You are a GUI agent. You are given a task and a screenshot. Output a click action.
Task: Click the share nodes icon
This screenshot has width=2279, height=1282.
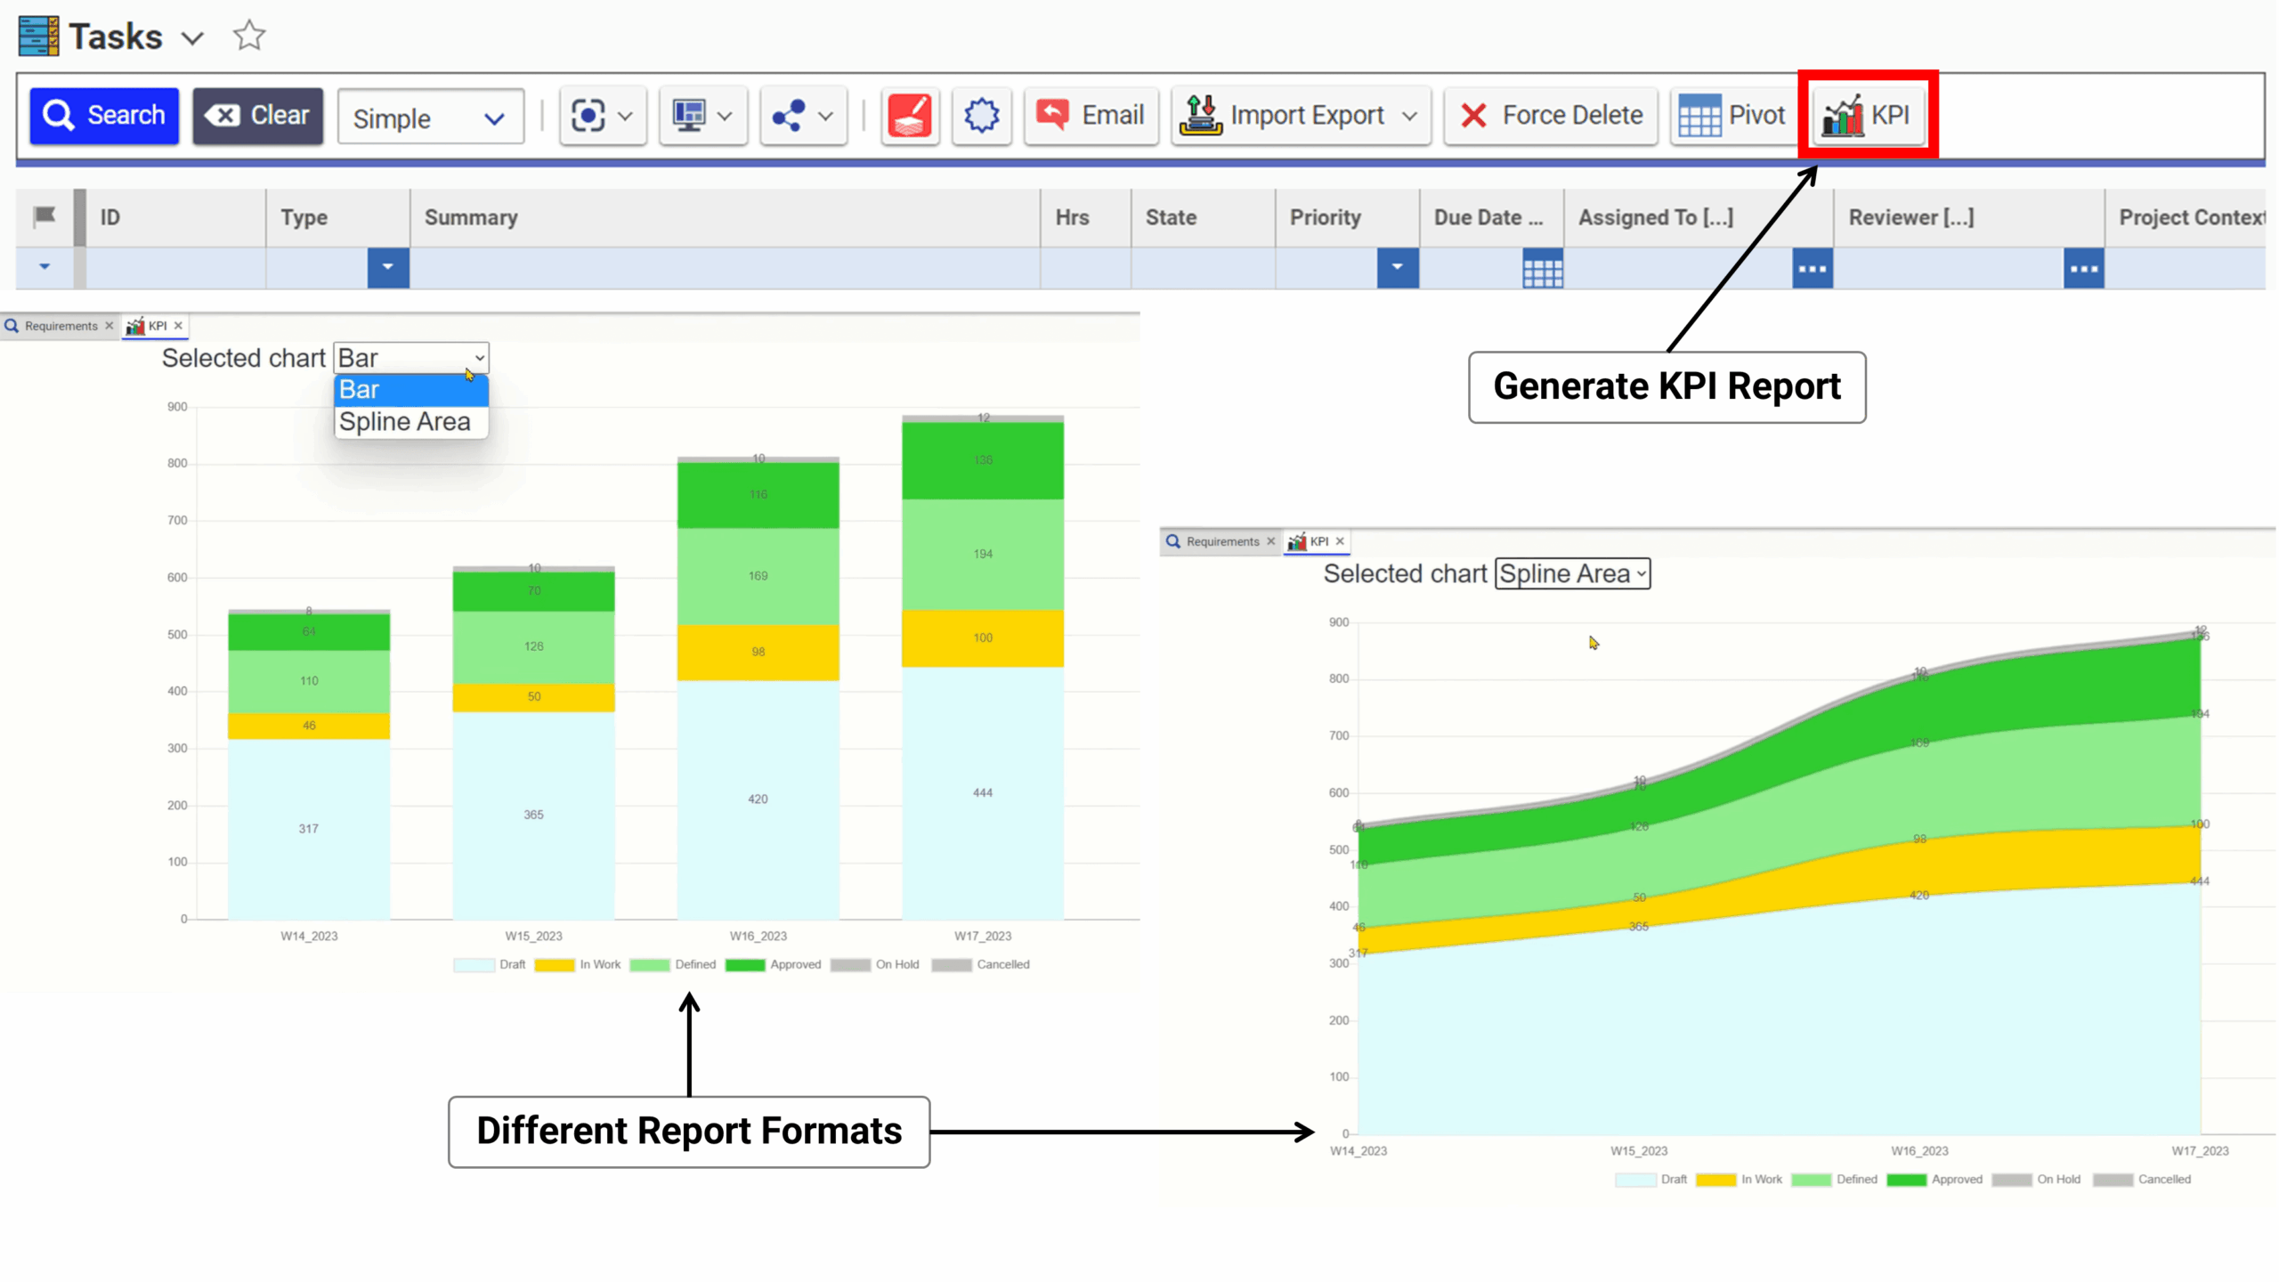[789, 116]
